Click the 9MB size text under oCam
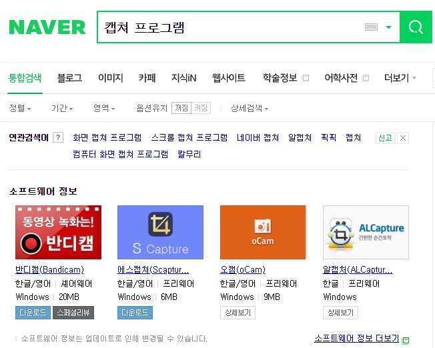This screenshot has height=348, width=435. [x=272, y=297]
